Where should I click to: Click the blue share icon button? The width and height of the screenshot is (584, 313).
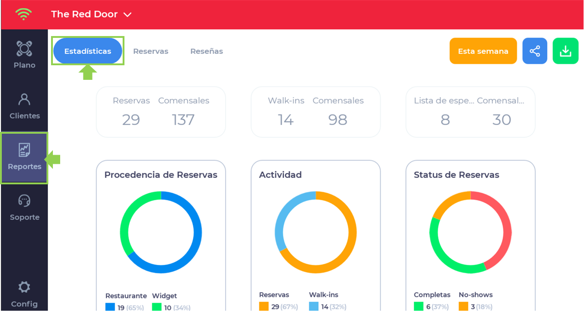535,51
